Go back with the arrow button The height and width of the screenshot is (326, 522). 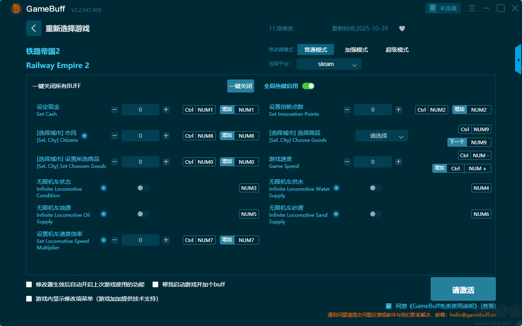click(x=34, y=28)
